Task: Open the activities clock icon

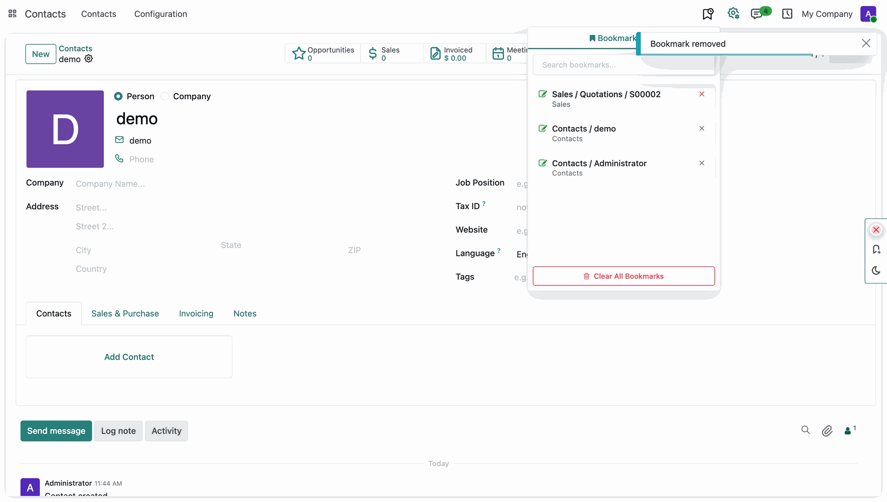Action: (x=787, y=14)
